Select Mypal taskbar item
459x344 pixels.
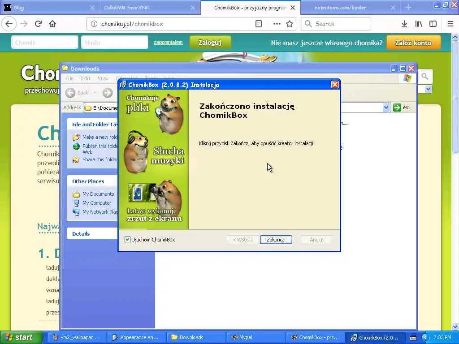pyautogui.click(x=255, y=338)
